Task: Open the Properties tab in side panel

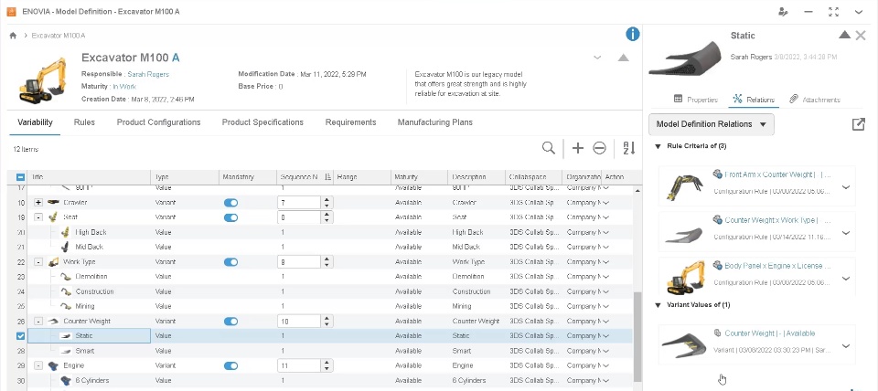Action: [x=695, y=99]
